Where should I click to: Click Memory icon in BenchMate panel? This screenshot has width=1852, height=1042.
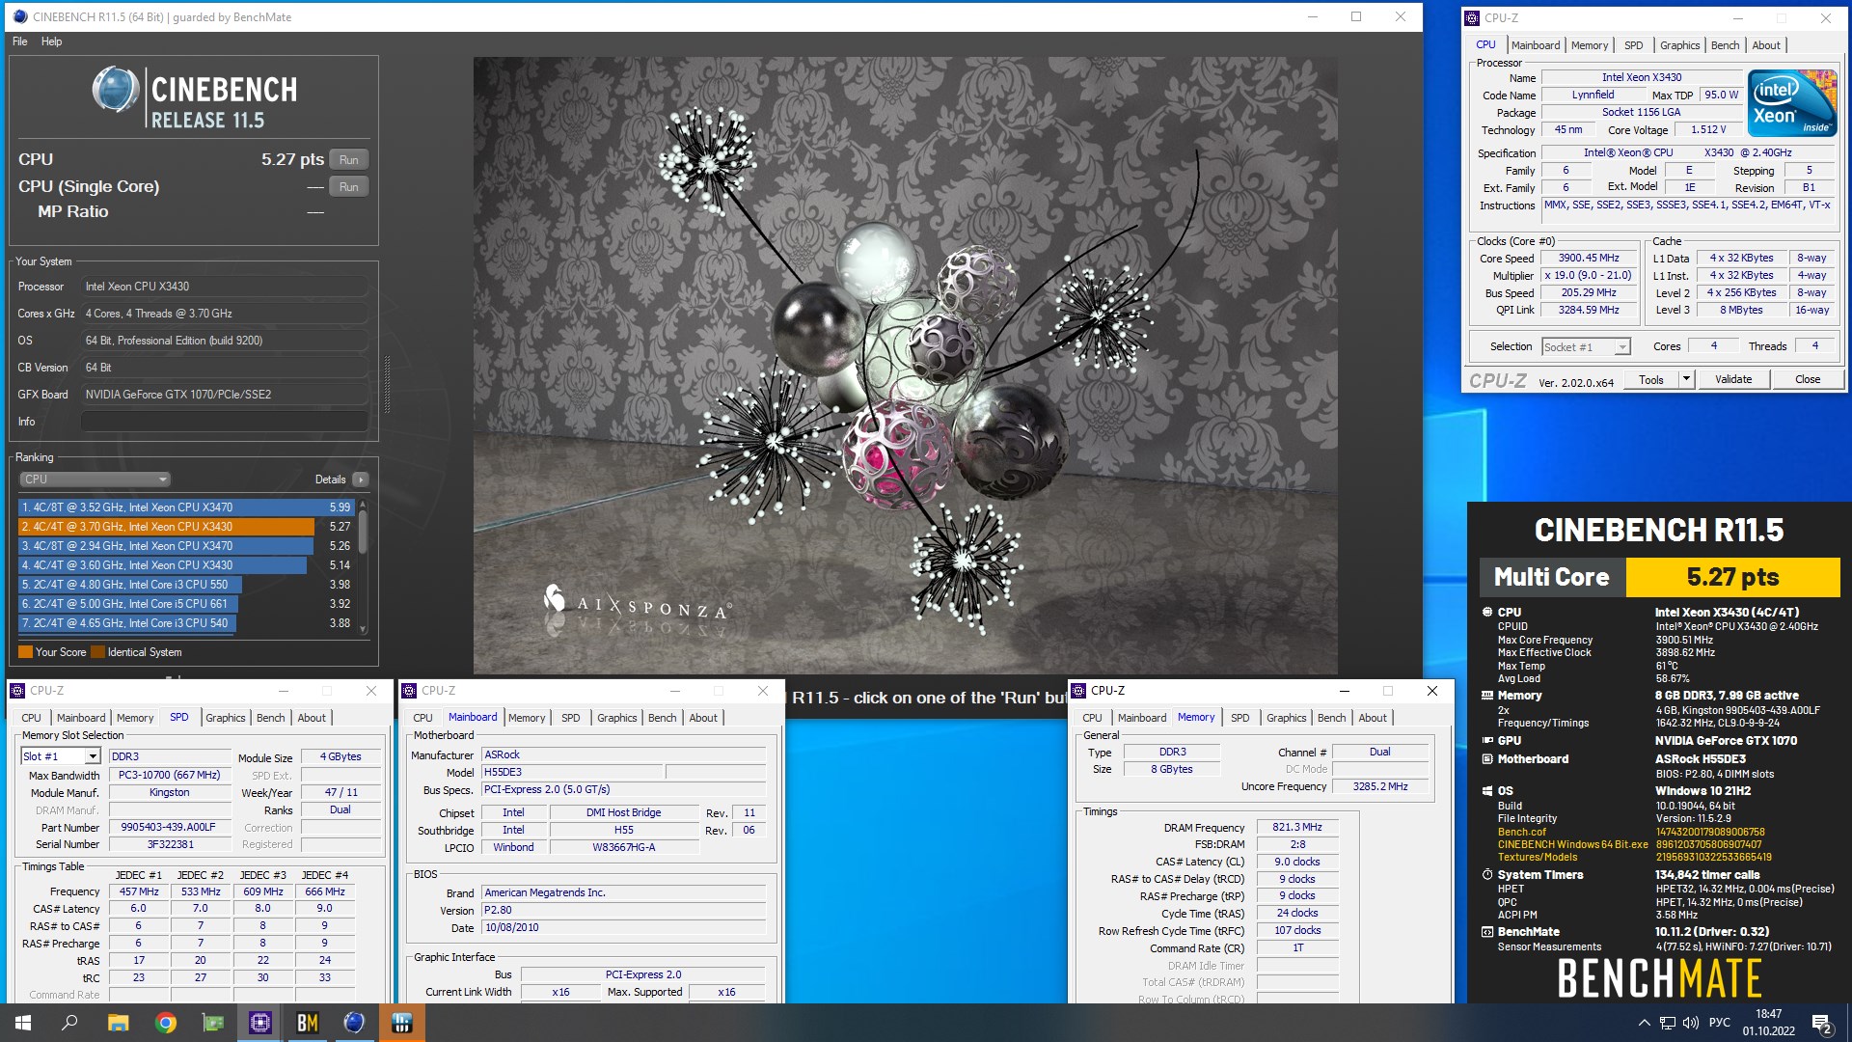coord(1487,696)
